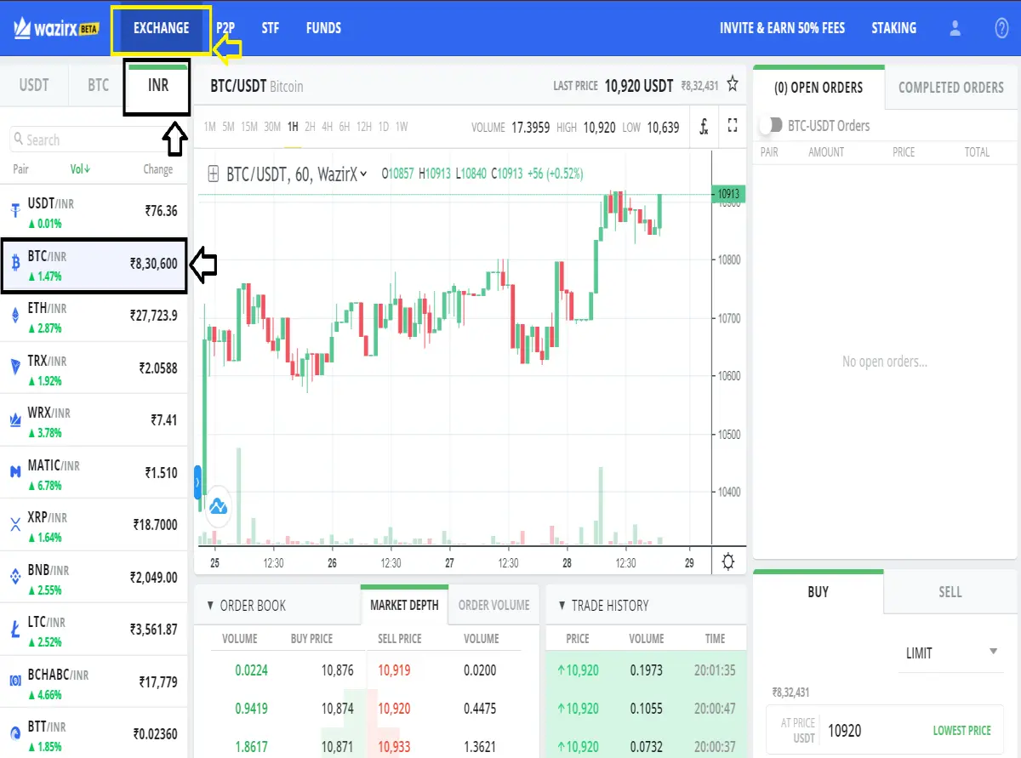The image size is (1021, 758).
Task: Select the SELL tab
Action: [950, 592]
